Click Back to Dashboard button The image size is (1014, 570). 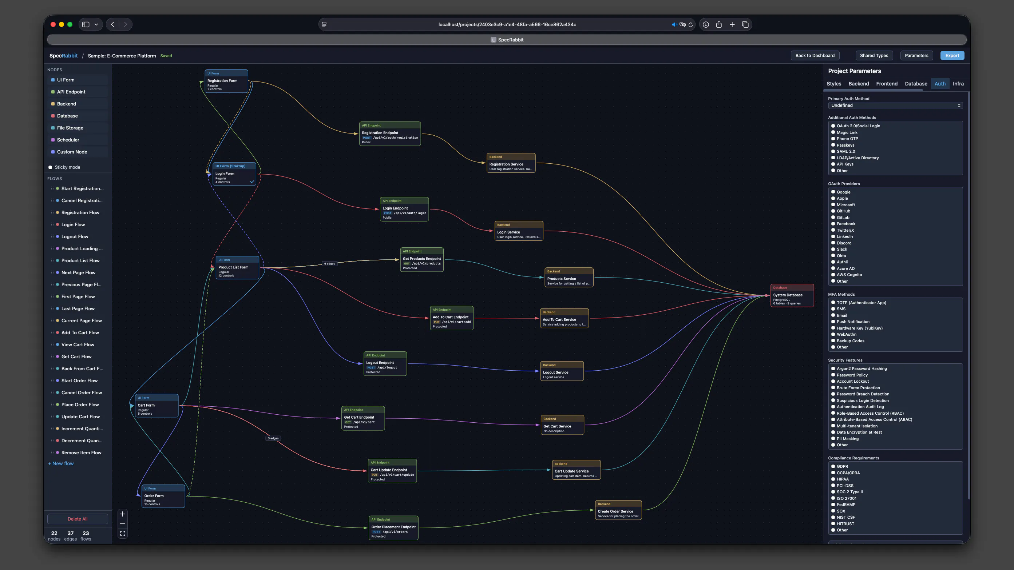pyautogui.click(x=815, y=55)
